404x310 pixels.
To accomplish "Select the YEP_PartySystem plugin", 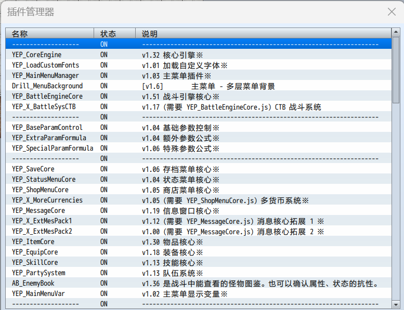I will coord(199,273).
